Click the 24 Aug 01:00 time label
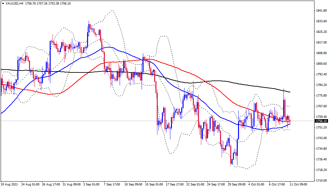329x188 pixels. point(30,184)
